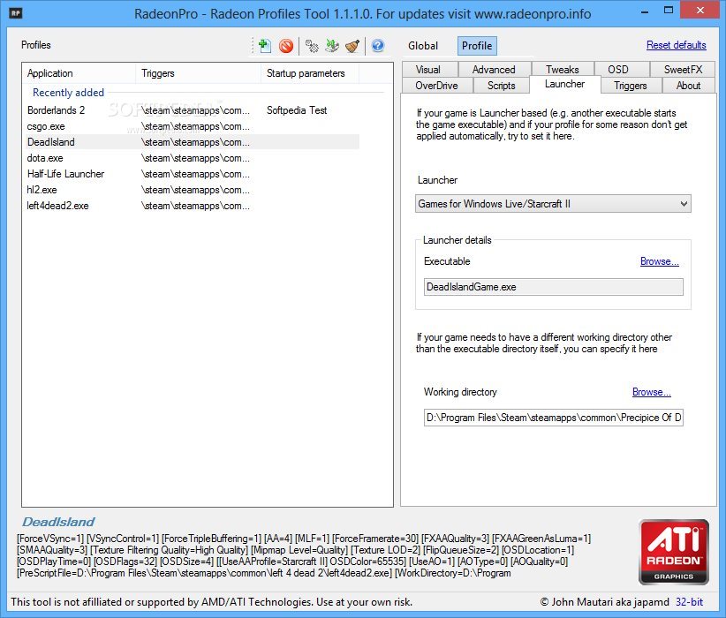This screenshot has height=618, width=726.
Task: Open help via the blue question mark icon
Action: tap(378, 46)
